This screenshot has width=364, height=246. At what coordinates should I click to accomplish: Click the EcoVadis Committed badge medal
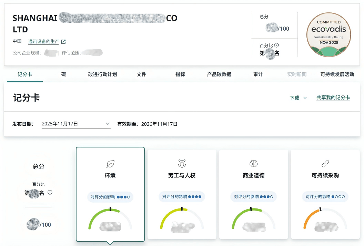[x=328, y=35]
